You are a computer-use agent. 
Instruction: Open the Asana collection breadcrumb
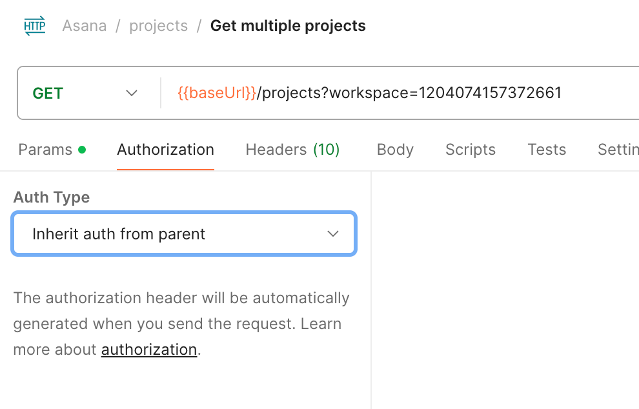(84, 26)
